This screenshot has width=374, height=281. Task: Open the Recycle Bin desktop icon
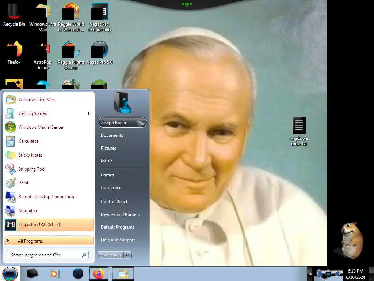pyautogui.click(x=14, y=15)
